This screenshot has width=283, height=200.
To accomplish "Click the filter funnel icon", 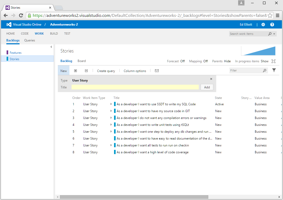I will pos(274,70).
